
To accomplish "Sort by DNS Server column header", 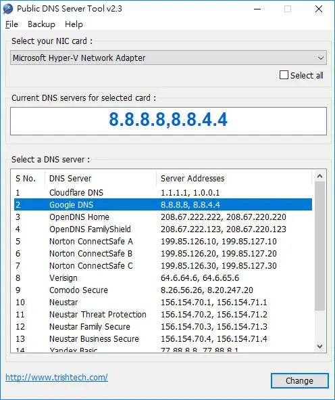I will click(x=101, y=178).
